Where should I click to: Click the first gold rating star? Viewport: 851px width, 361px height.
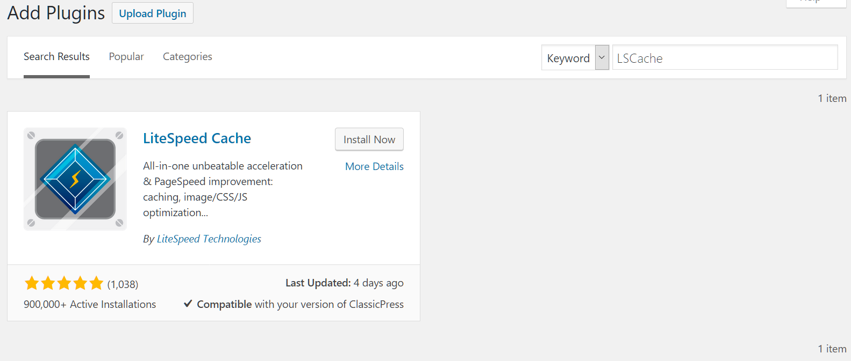coord(32,283)
